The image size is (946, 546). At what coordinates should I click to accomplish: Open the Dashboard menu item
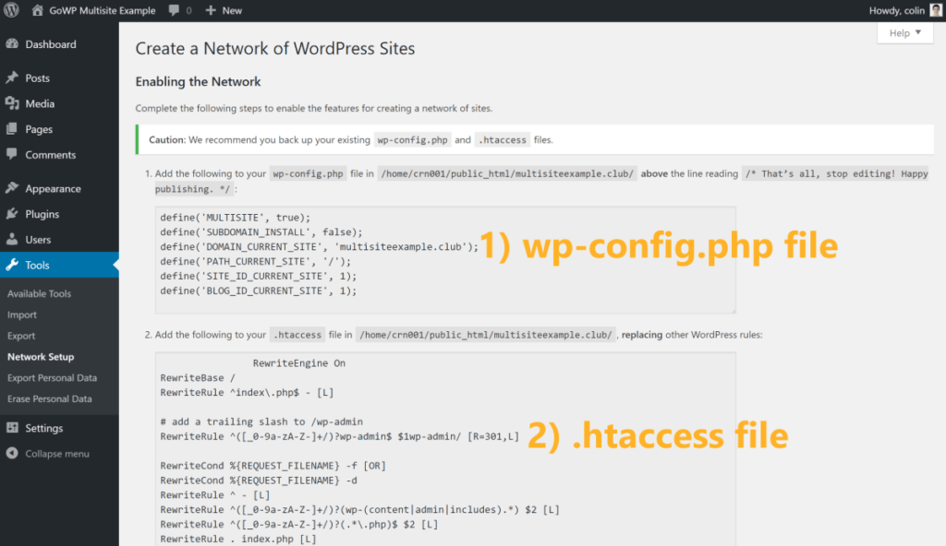(x=51, y=44)
